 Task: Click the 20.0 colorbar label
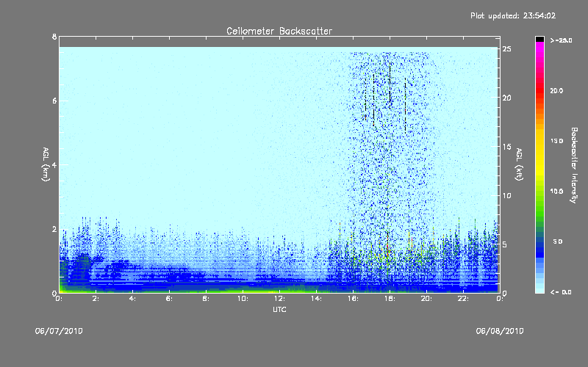pyautogui.click(x=556, y=90)
